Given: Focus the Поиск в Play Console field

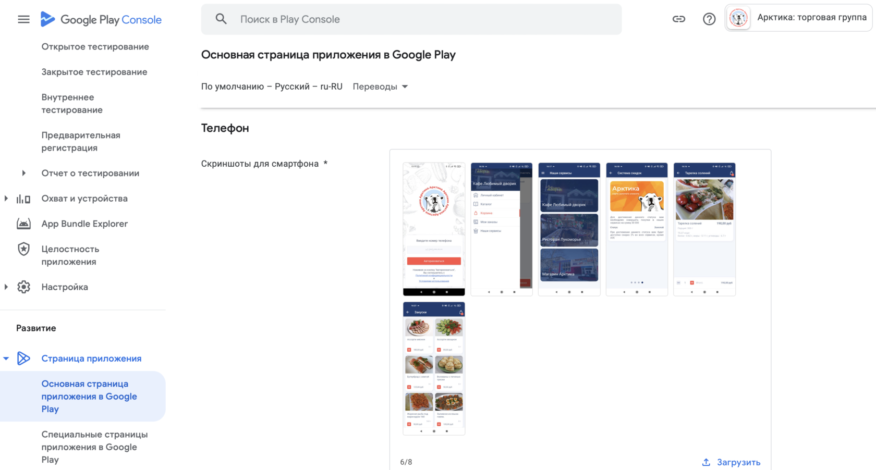Looking at the screenshot, I should (411, 19).
